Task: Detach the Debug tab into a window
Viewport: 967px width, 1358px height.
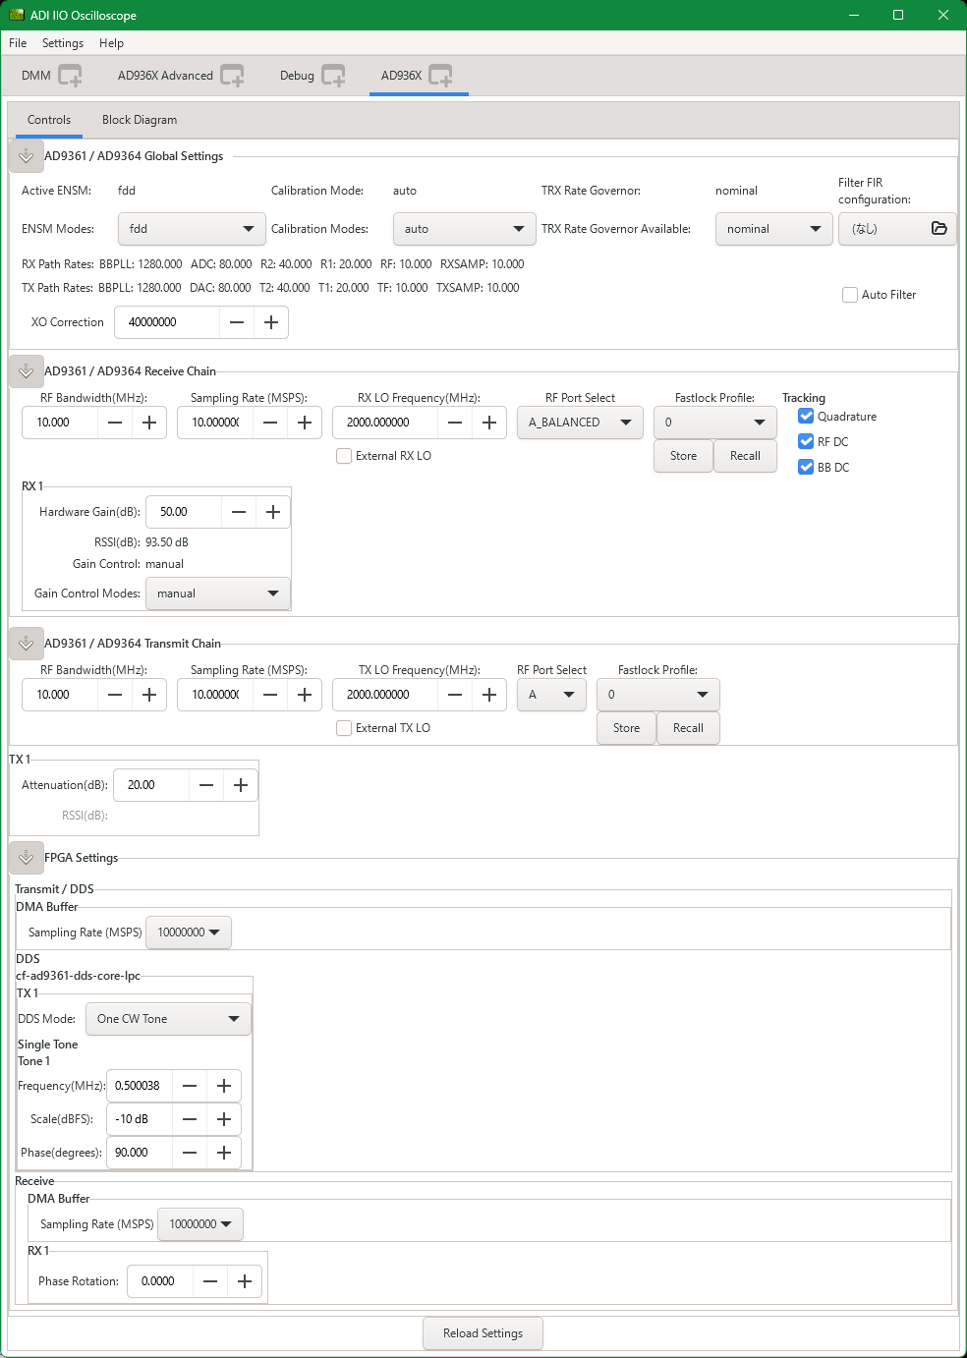Action: pos(334,76)
